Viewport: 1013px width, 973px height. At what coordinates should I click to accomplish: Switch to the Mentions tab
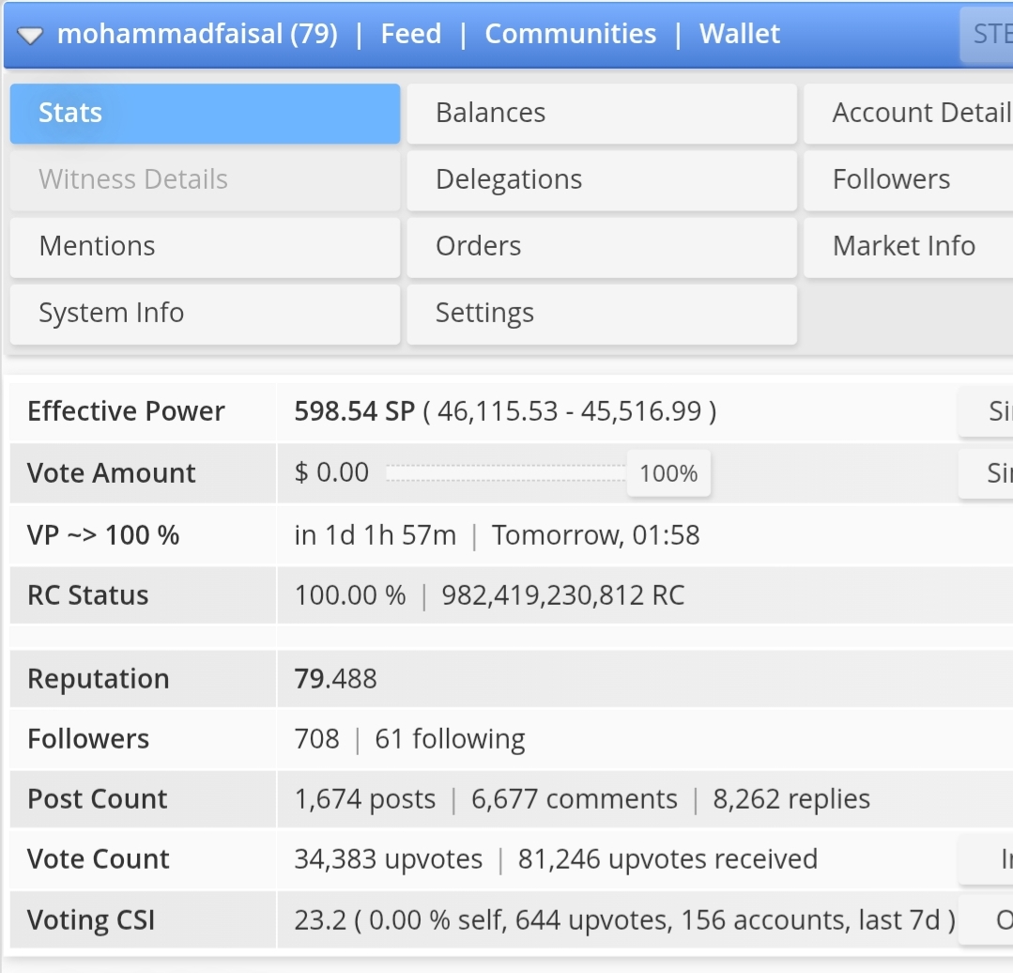point(205,246)
